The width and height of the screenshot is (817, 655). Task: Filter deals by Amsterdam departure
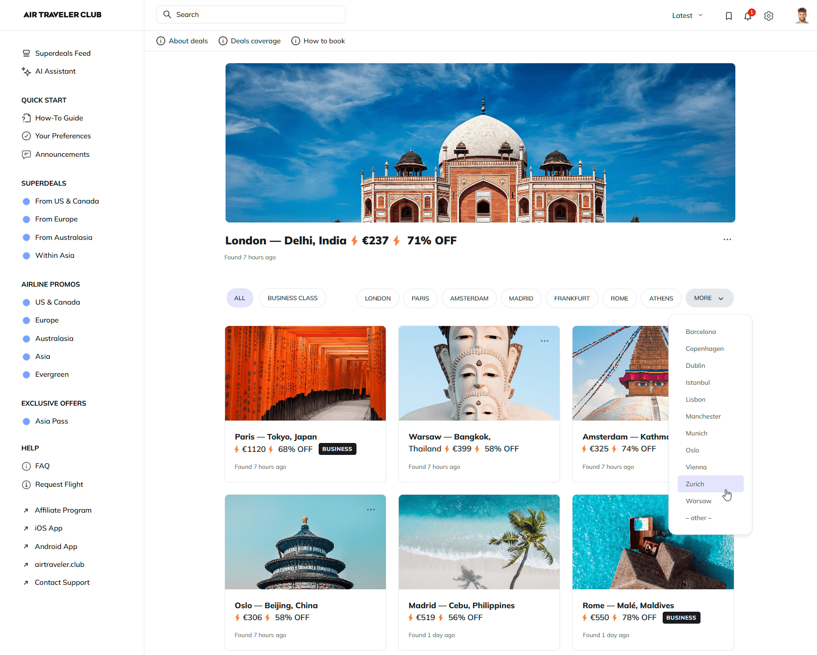click(x=469, y=298)
